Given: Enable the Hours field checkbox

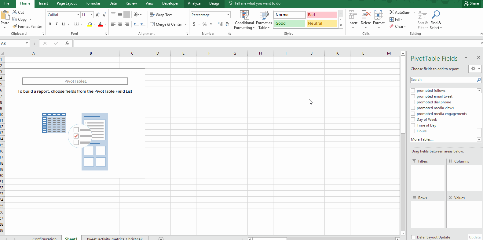Looking at the screenshot, I should point(413,131).
